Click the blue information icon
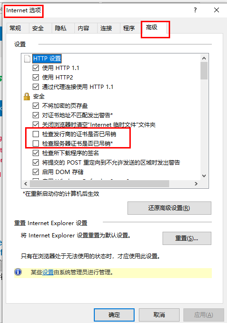This screenshot has height=323, width=227. pyautogui.click(x=18, y=272)
